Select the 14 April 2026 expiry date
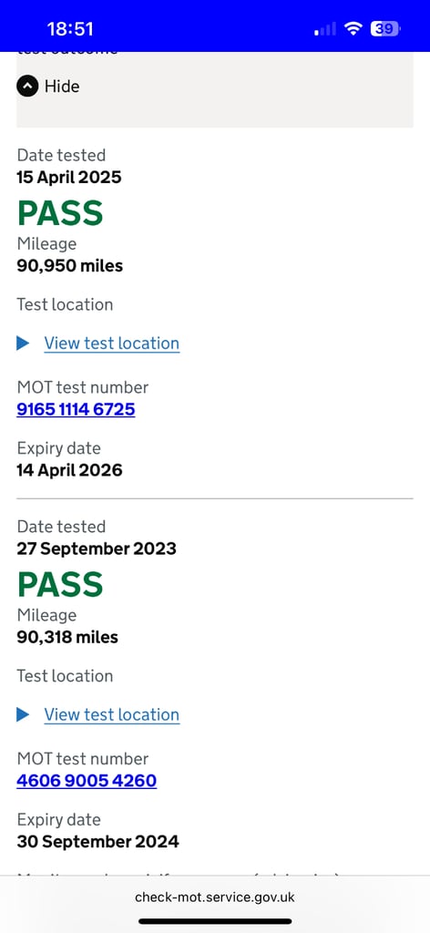 point(69,470)
